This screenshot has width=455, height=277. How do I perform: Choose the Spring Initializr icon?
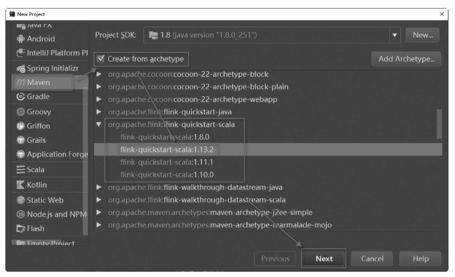coord(20,69)
